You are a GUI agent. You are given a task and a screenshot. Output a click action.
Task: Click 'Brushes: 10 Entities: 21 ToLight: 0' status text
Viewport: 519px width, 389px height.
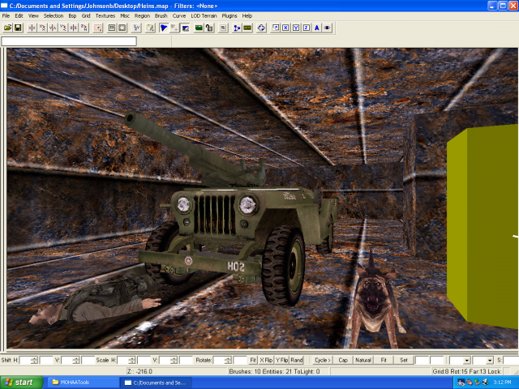point(274,371)
